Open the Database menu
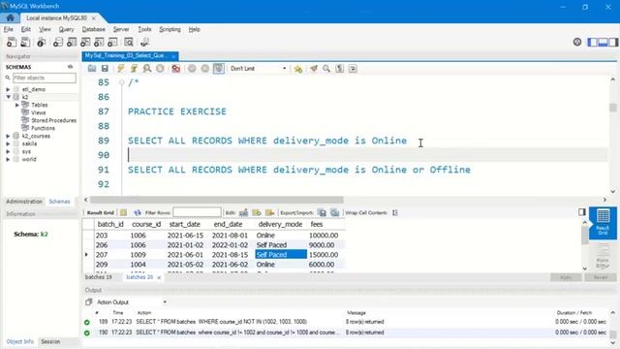Viewport: 620px width, 349px height. [x=93, y=29]
